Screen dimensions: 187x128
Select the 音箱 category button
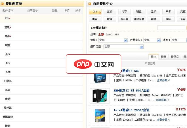(182, 19)
